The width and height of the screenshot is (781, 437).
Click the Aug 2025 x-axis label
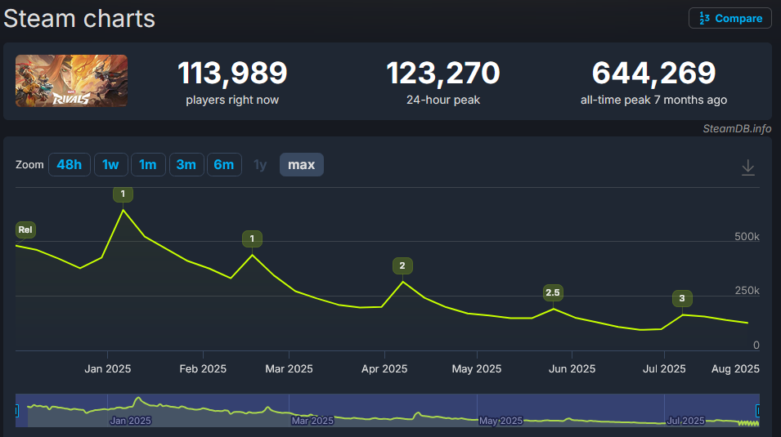click(735, 369)
